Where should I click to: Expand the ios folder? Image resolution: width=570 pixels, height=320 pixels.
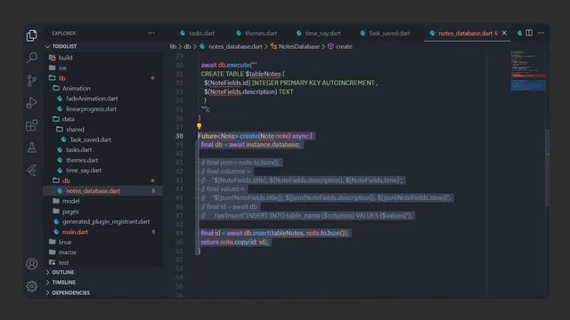(x=62, y=68)
